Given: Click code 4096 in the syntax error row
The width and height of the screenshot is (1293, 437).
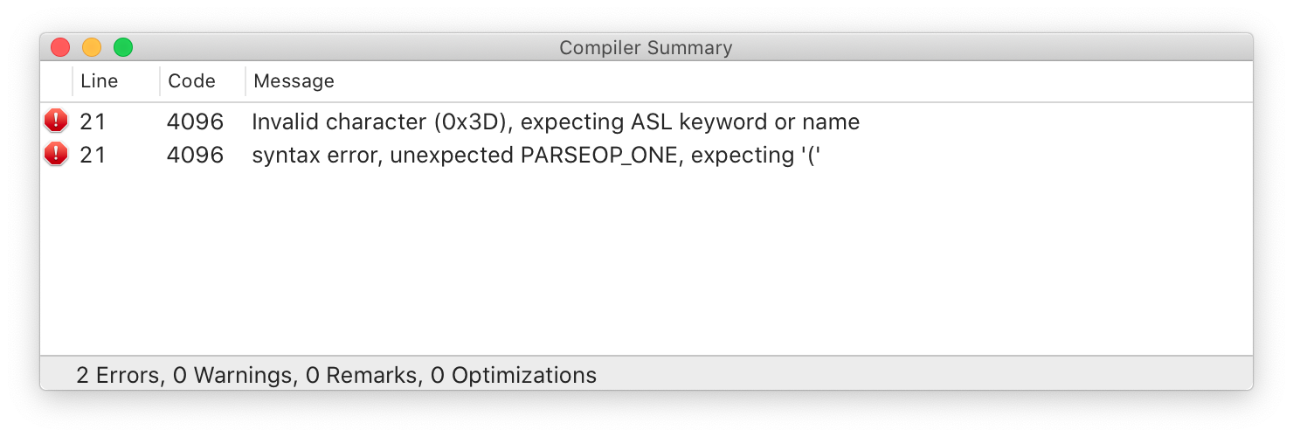Looking at the screenshot, I should [x=195, y=155].
